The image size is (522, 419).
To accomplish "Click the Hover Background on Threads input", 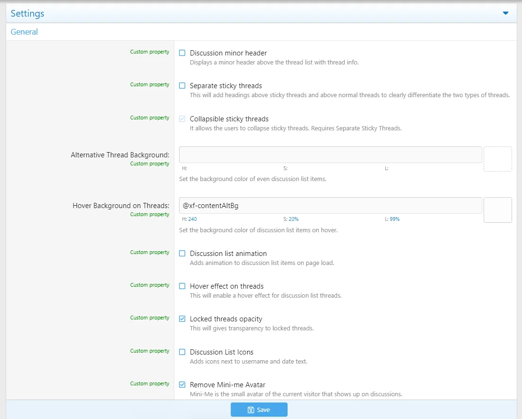I will pyautogui.click(x=330, y=206).
